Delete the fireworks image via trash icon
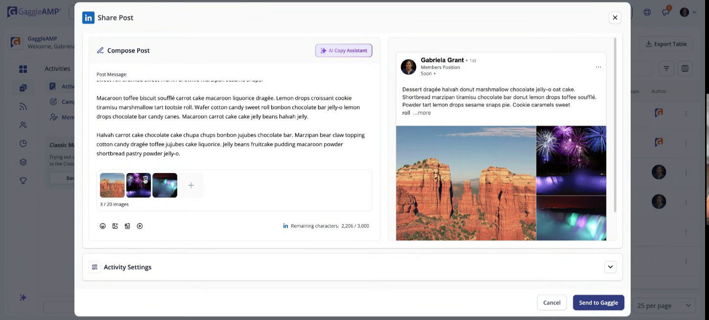This screenshot has width=709, height=320. (145, 179)
